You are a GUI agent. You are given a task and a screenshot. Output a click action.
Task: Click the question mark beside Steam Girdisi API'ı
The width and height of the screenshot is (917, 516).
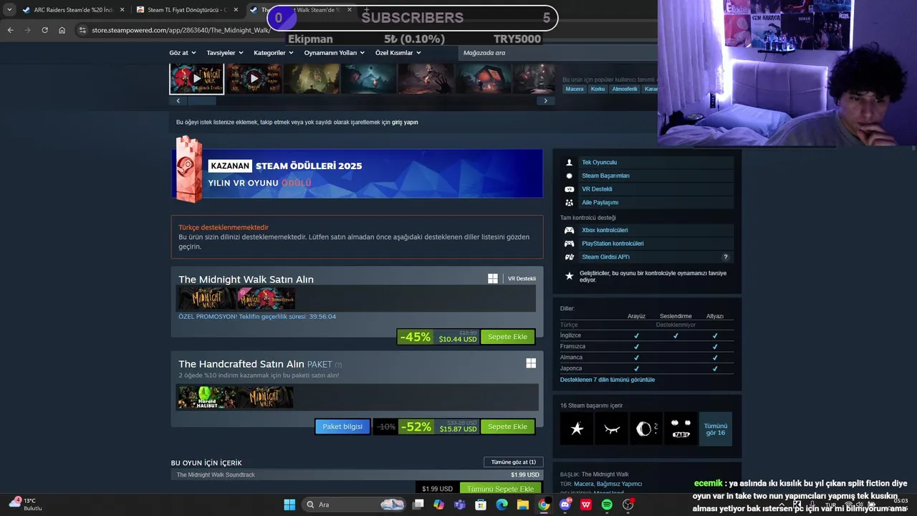[725, 257]
